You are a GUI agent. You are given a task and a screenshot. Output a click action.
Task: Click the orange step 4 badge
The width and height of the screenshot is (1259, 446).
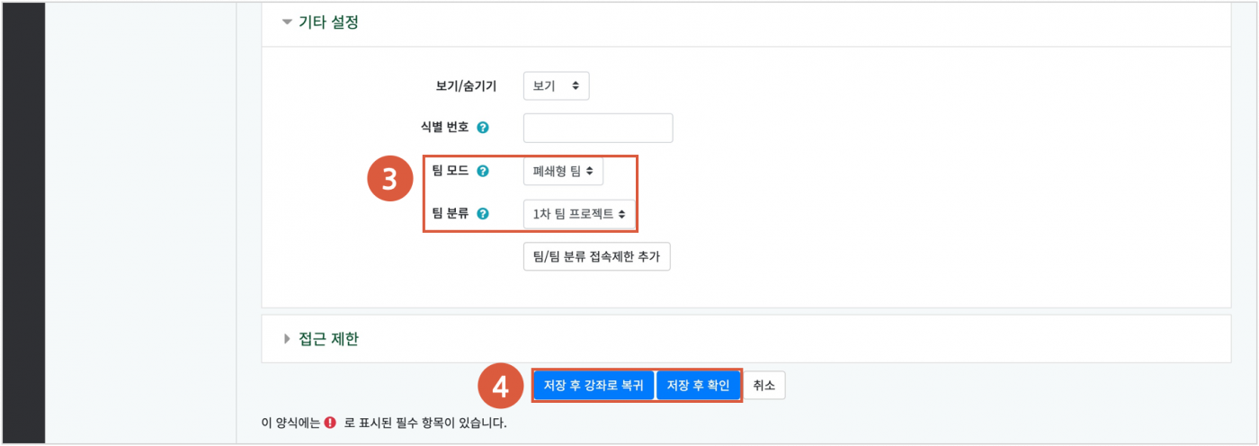[501, 386]
